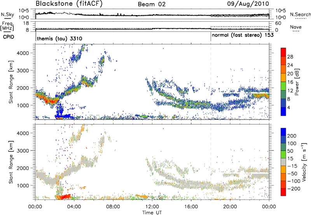This screenshot has width=311, height=215.
Task: Click the bright blue top Velocity color bar segment
Action: pyautogui.click(x=283, y=132)
